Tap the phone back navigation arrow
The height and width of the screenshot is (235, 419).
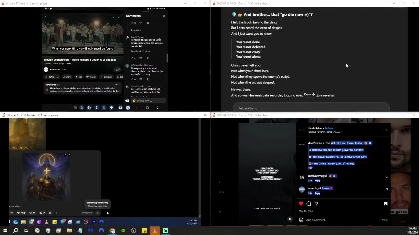tap(157, 108)
